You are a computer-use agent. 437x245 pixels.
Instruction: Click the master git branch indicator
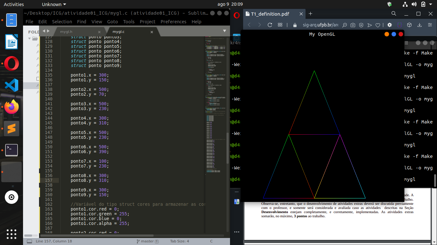pyautogui.click(x=147, y=241)
